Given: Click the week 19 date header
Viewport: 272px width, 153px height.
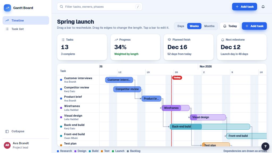Looking at the screenshot, I should [x=148, y=72].
